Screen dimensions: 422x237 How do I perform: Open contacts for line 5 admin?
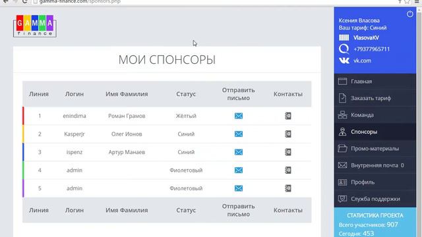pyautogui.click(x=288, y=188)
